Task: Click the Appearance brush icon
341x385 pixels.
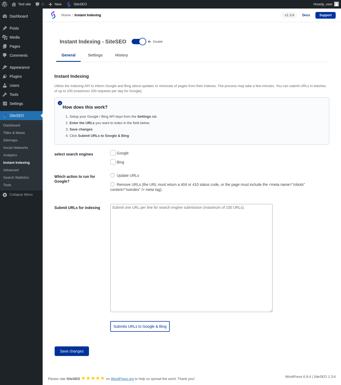Action: point(5,67)
